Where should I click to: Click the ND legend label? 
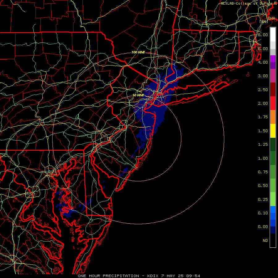tap(265, 241)
